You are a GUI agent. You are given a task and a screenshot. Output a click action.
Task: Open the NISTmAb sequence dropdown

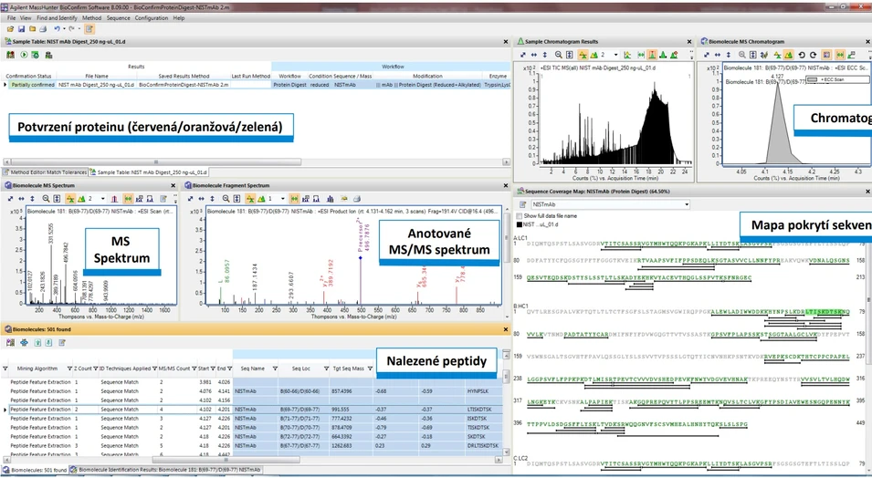pos(685,205)
